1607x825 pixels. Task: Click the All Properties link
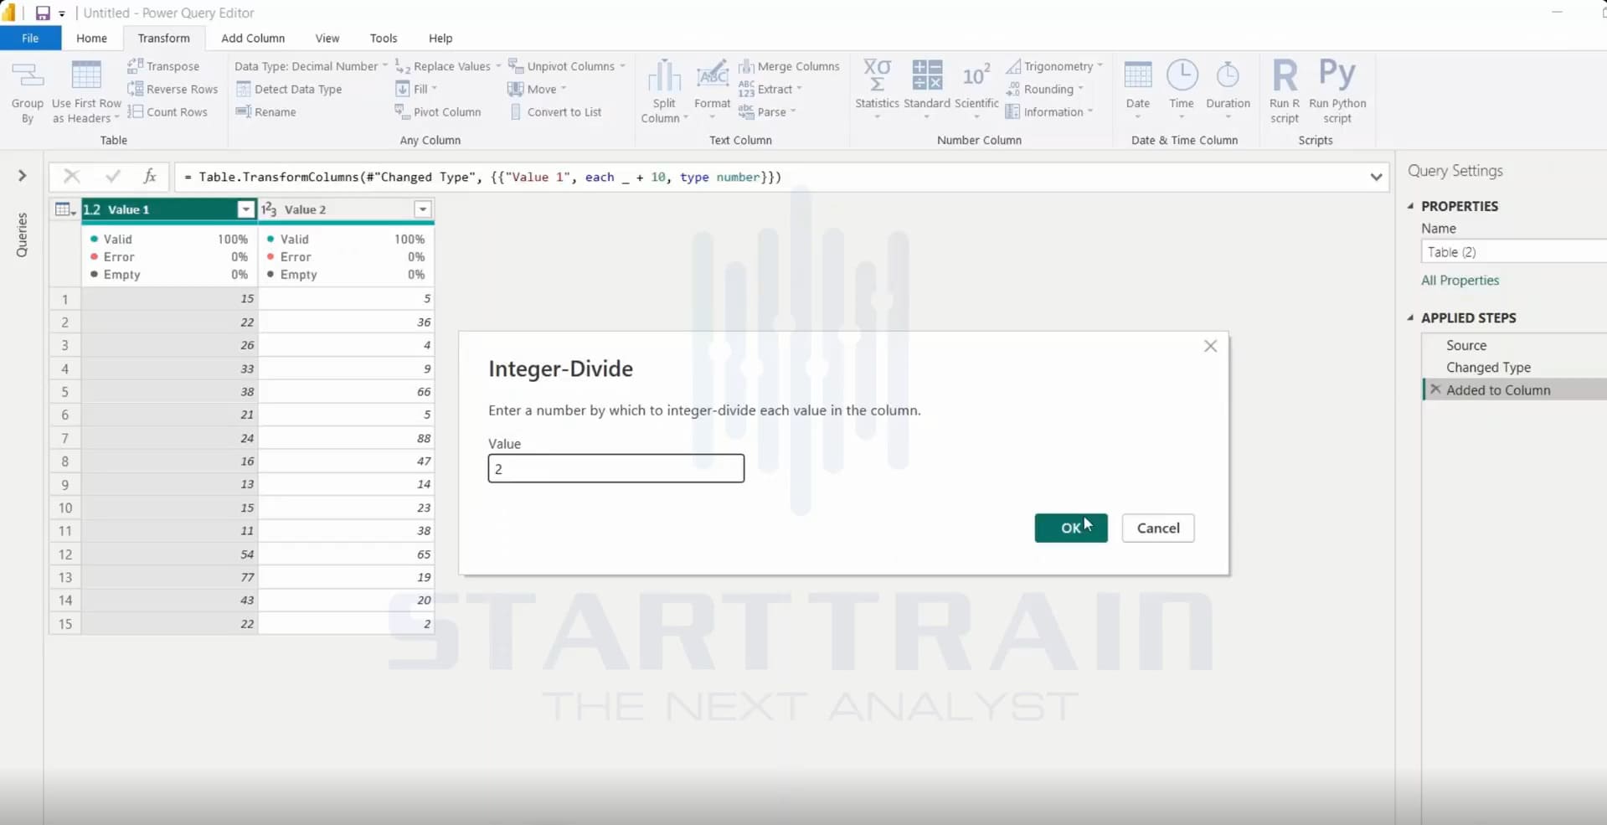[1460, 281]
